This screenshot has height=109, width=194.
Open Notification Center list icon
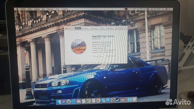[170, 9]
